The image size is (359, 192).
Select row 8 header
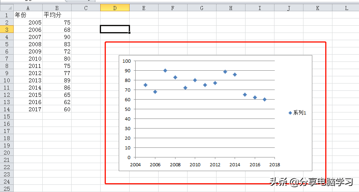[6, 66]
